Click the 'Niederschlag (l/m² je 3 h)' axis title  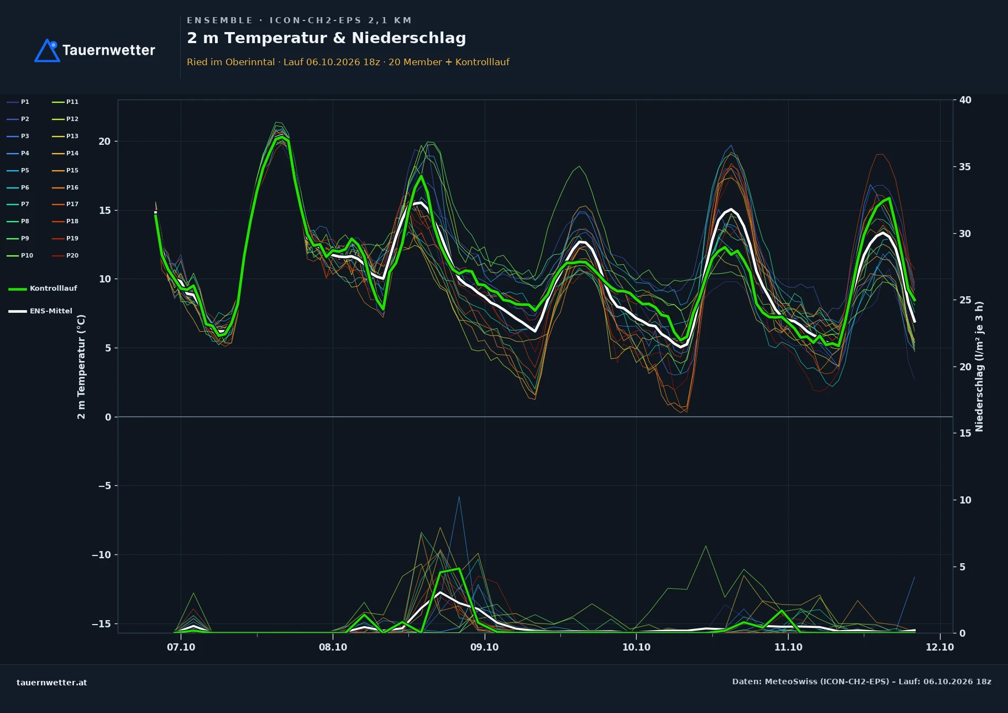point(979,366)
